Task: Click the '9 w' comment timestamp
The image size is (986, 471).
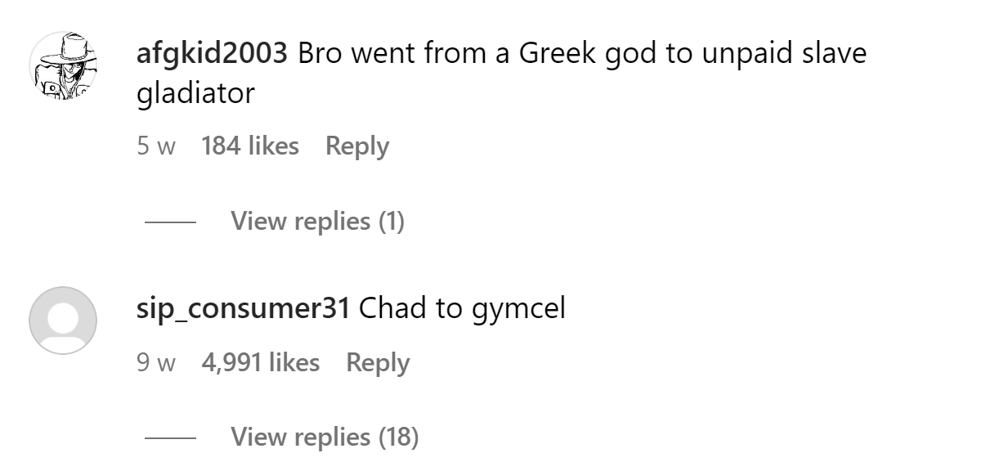Action: (156, 363)
